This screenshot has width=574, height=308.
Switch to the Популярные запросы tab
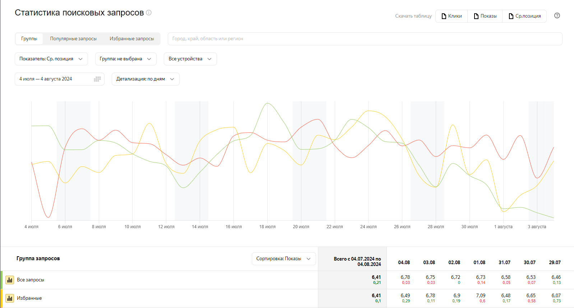(x=73, y=39)
